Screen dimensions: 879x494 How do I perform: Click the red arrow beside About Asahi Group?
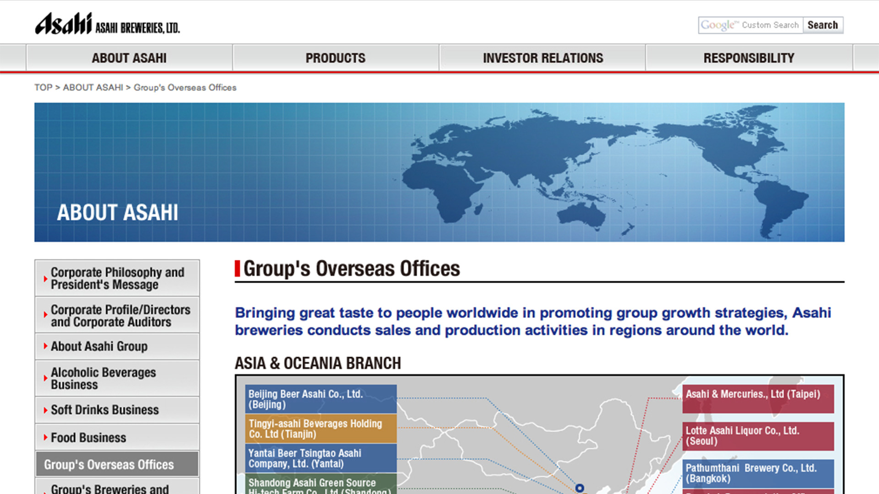(45, 346)
